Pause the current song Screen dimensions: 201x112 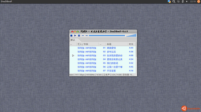79,36
